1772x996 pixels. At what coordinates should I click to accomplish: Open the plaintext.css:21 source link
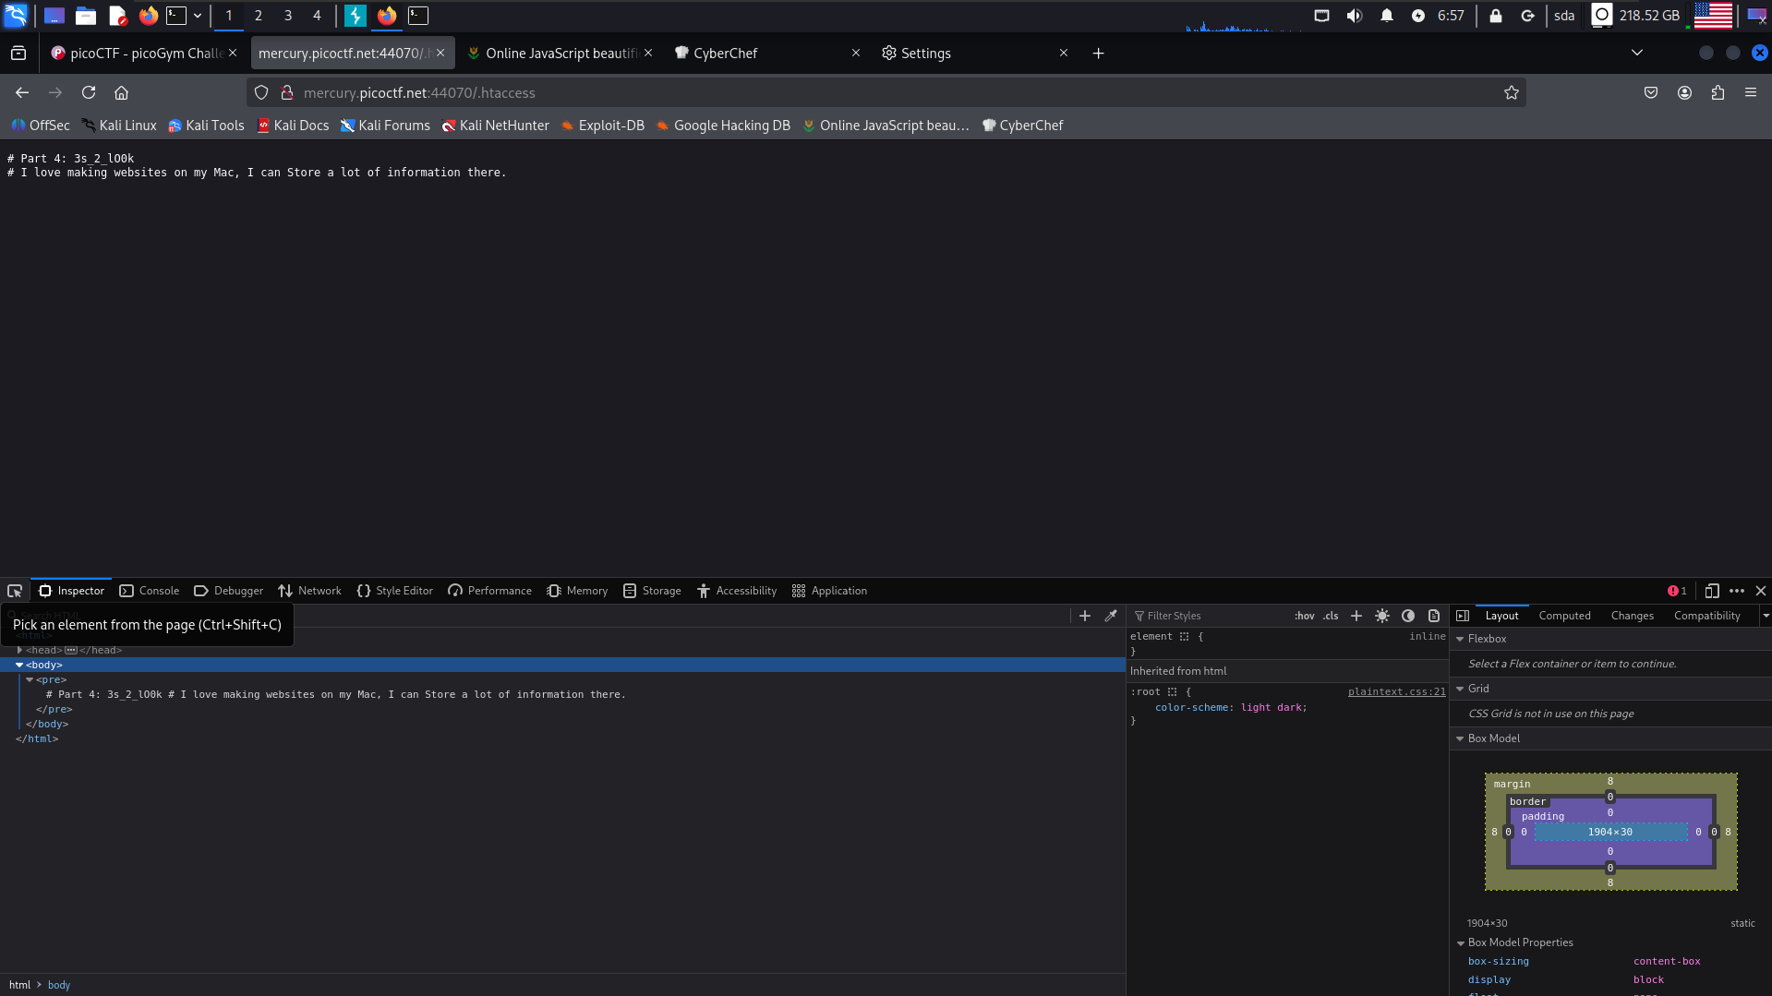click(1396, 691)
